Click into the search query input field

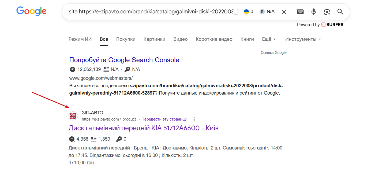click(x=150, y=12)
